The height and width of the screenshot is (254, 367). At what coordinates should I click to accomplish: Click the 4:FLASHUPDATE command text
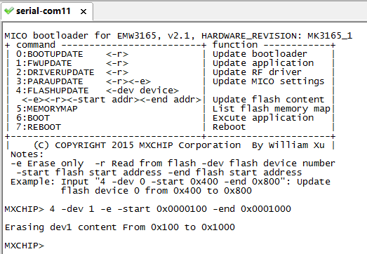52,91
